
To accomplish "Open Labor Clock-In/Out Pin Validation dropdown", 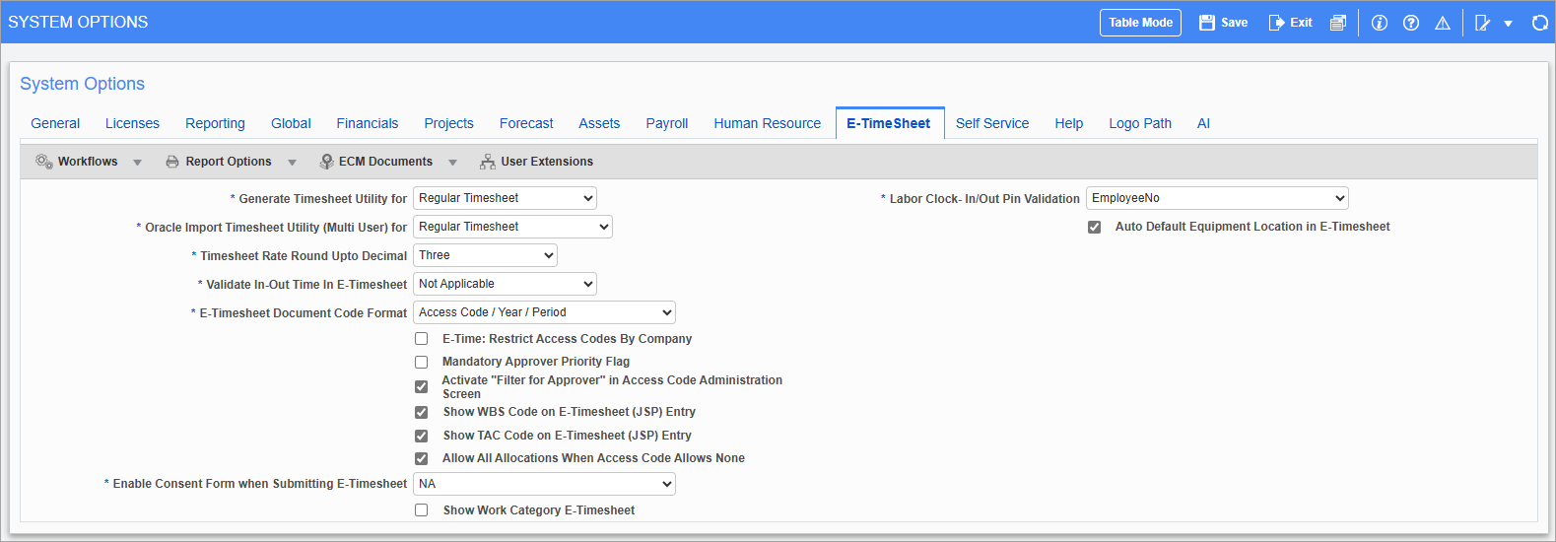I will (1216, 198).
